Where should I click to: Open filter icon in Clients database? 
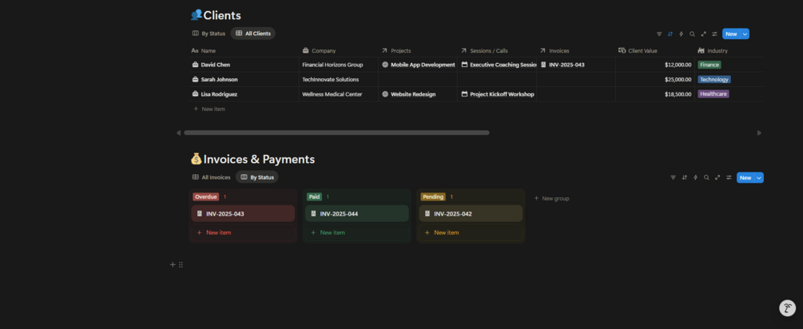coord(659,34)
